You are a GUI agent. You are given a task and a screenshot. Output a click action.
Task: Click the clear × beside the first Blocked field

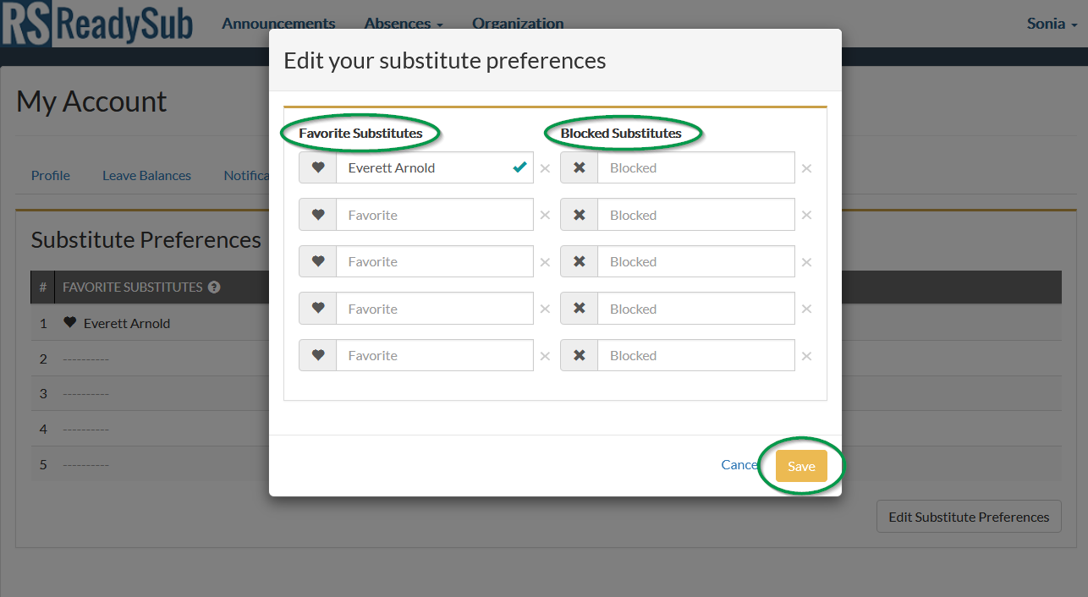coord(806,167)
